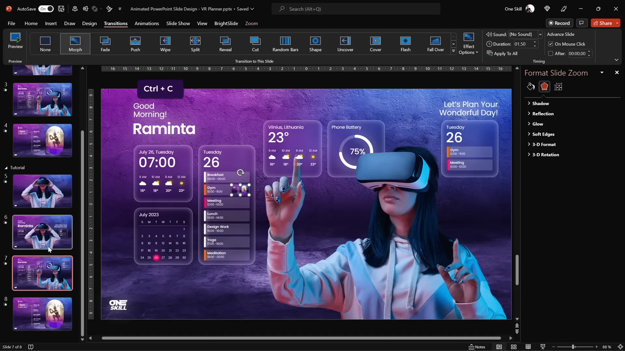Switch to Normal view in status bar

tap(499, 347)
